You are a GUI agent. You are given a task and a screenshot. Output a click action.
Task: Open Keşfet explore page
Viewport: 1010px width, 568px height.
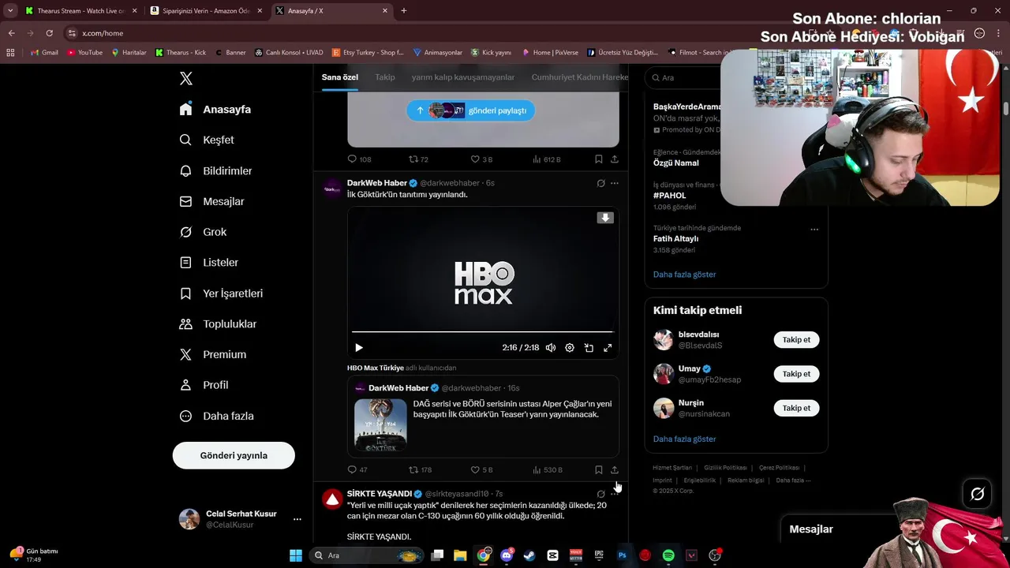pyautogui.click(x=207, y=140)
